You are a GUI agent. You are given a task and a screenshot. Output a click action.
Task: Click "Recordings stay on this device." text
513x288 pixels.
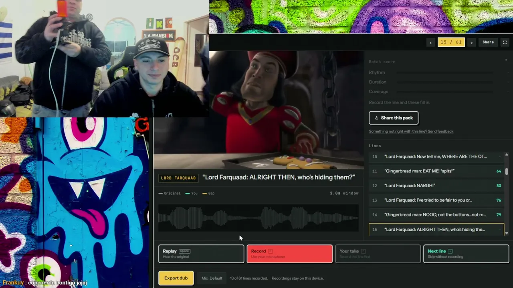297,278
